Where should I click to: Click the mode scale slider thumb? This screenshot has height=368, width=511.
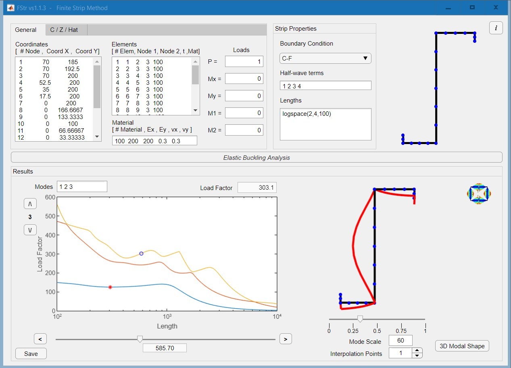coord(360,319)
